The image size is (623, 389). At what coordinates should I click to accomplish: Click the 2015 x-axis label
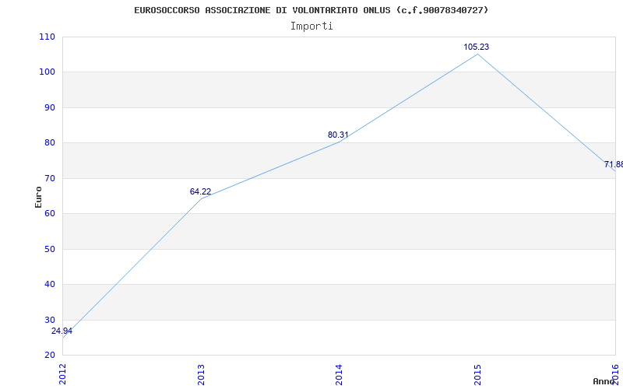[x=477, y=374]
